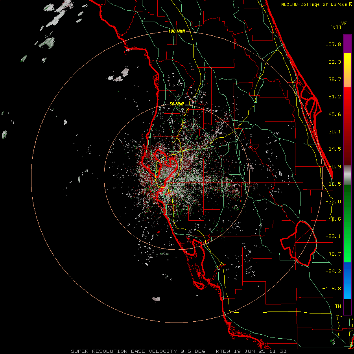Click the -47.6 scale value
354x354 pixels.
(333, 219)
